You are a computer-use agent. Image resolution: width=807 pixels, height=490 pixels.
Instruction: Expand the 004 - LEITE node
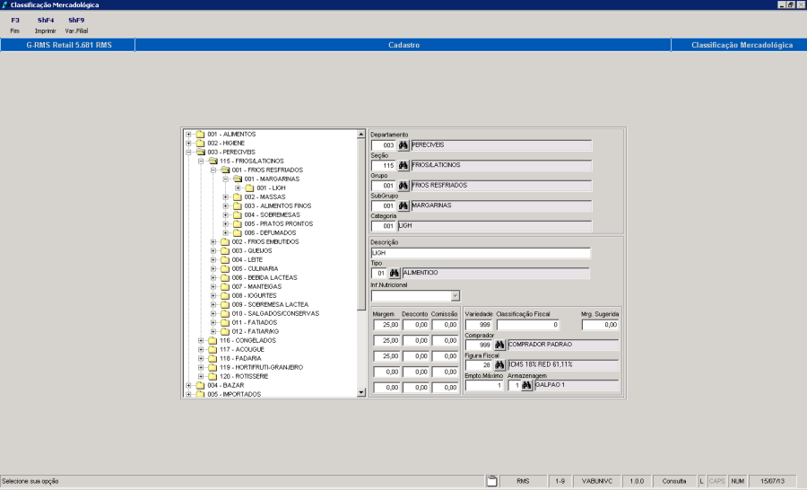click(213, 260)
